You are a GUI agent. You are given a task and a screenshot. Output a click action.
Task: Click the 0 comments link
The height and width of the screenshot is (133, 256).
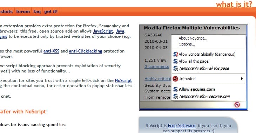click(157, 66)
